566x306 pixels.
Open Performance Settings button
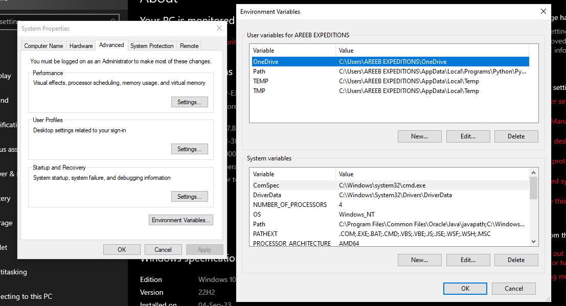click(189, 102)
